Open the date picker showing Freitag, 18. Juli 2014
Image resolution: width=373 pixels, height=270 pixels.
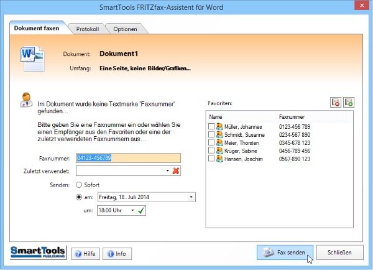[191, 197]
